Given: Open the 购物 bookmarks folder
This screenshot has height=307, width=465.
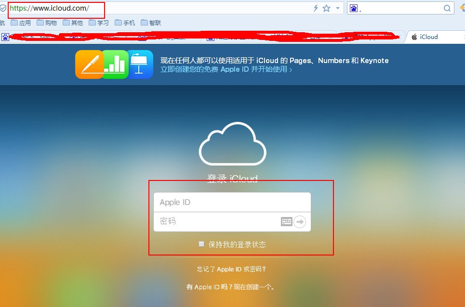Looking at the screenshot, I should (x=47, y=23).
